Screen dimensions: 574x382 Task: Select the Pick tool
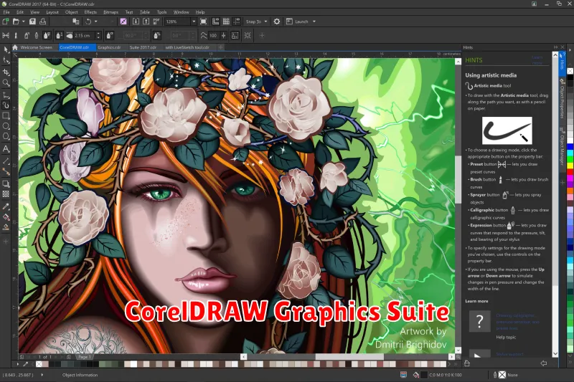point(6,49)
